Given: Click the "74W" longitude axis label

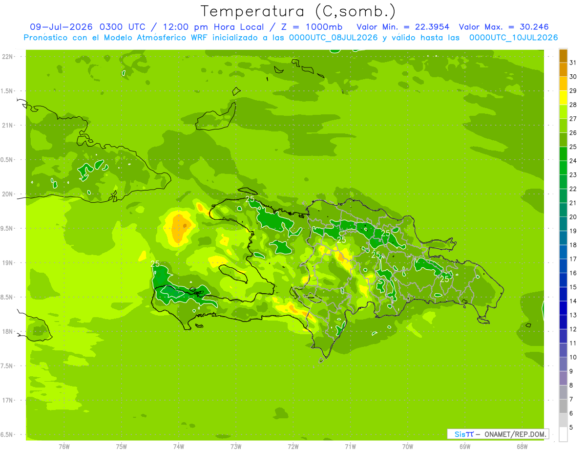Looking at the screenshot, I should point(178,447).
